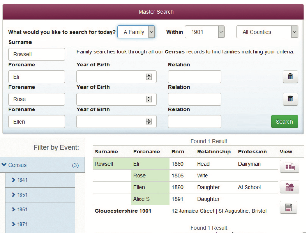Expand the 1851 census filter

pyautogui.click(x=40, y=195)
